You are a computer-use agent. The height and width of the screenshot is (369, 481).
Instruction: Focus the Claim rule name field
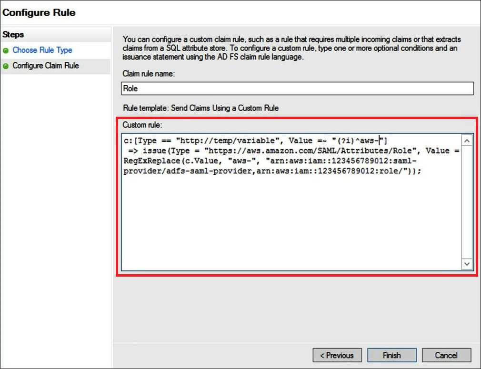coord(298,89)
